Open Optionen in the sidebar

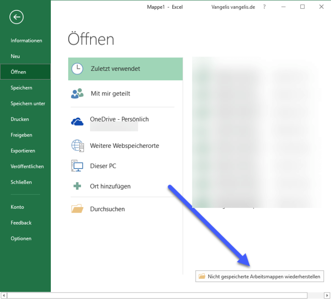[21, 239]
